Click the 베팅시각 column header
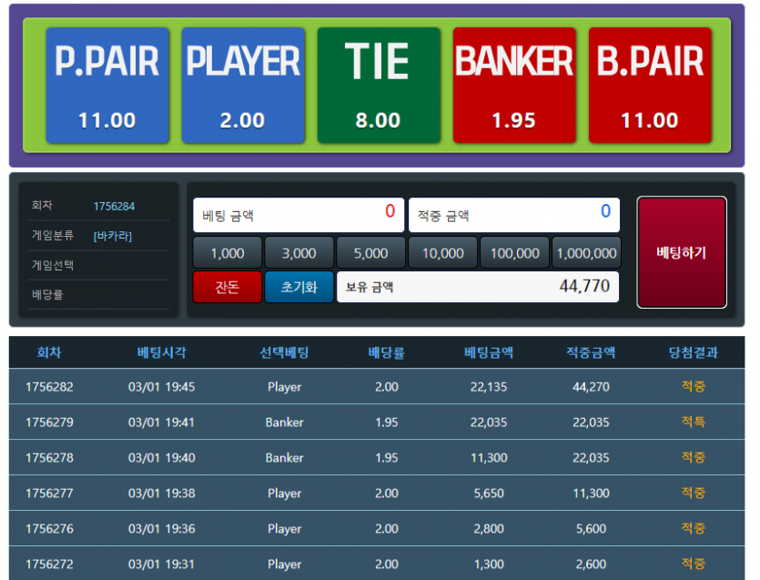 click(x=161, y=352)
